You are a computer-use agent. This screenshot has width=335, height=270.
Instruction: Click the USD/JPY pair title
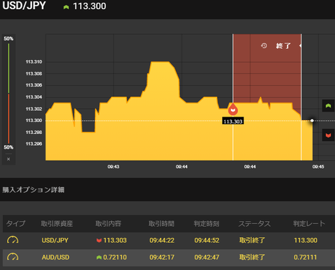(24, 6)
